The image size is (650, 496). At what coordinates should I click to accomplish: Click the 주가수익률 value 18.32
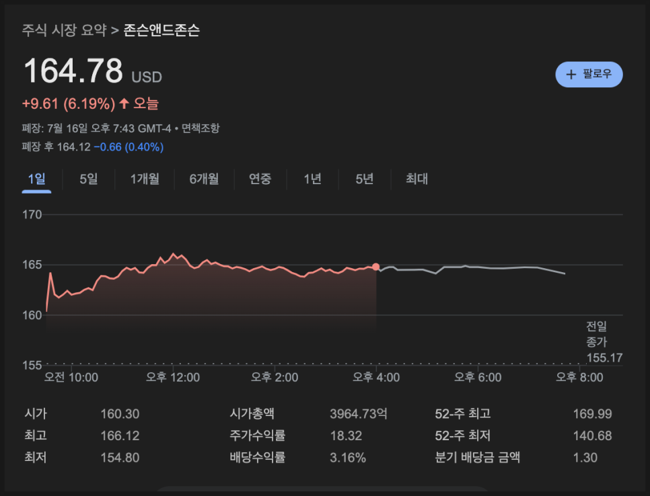[x=346, y=436]
